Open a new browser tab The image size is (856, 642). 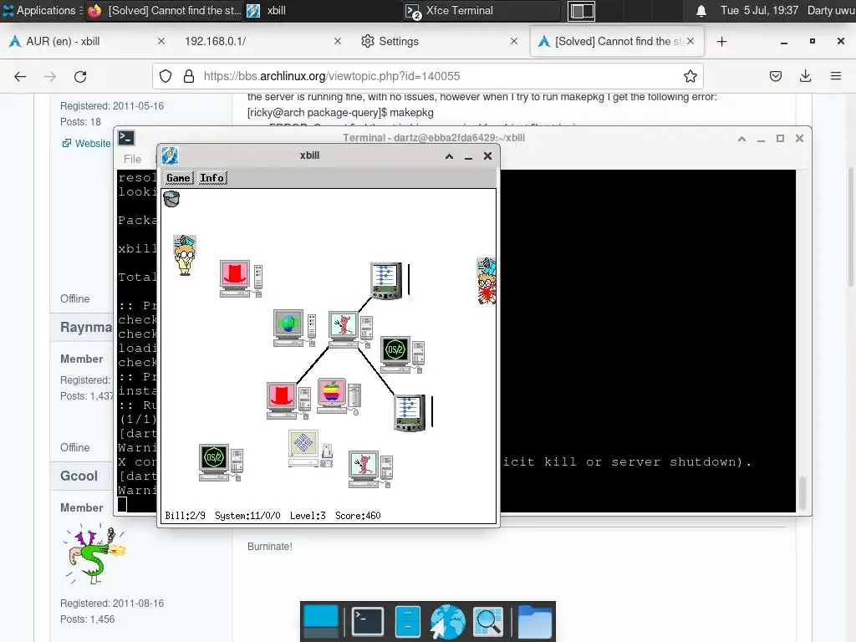click(x=721, y=42)
